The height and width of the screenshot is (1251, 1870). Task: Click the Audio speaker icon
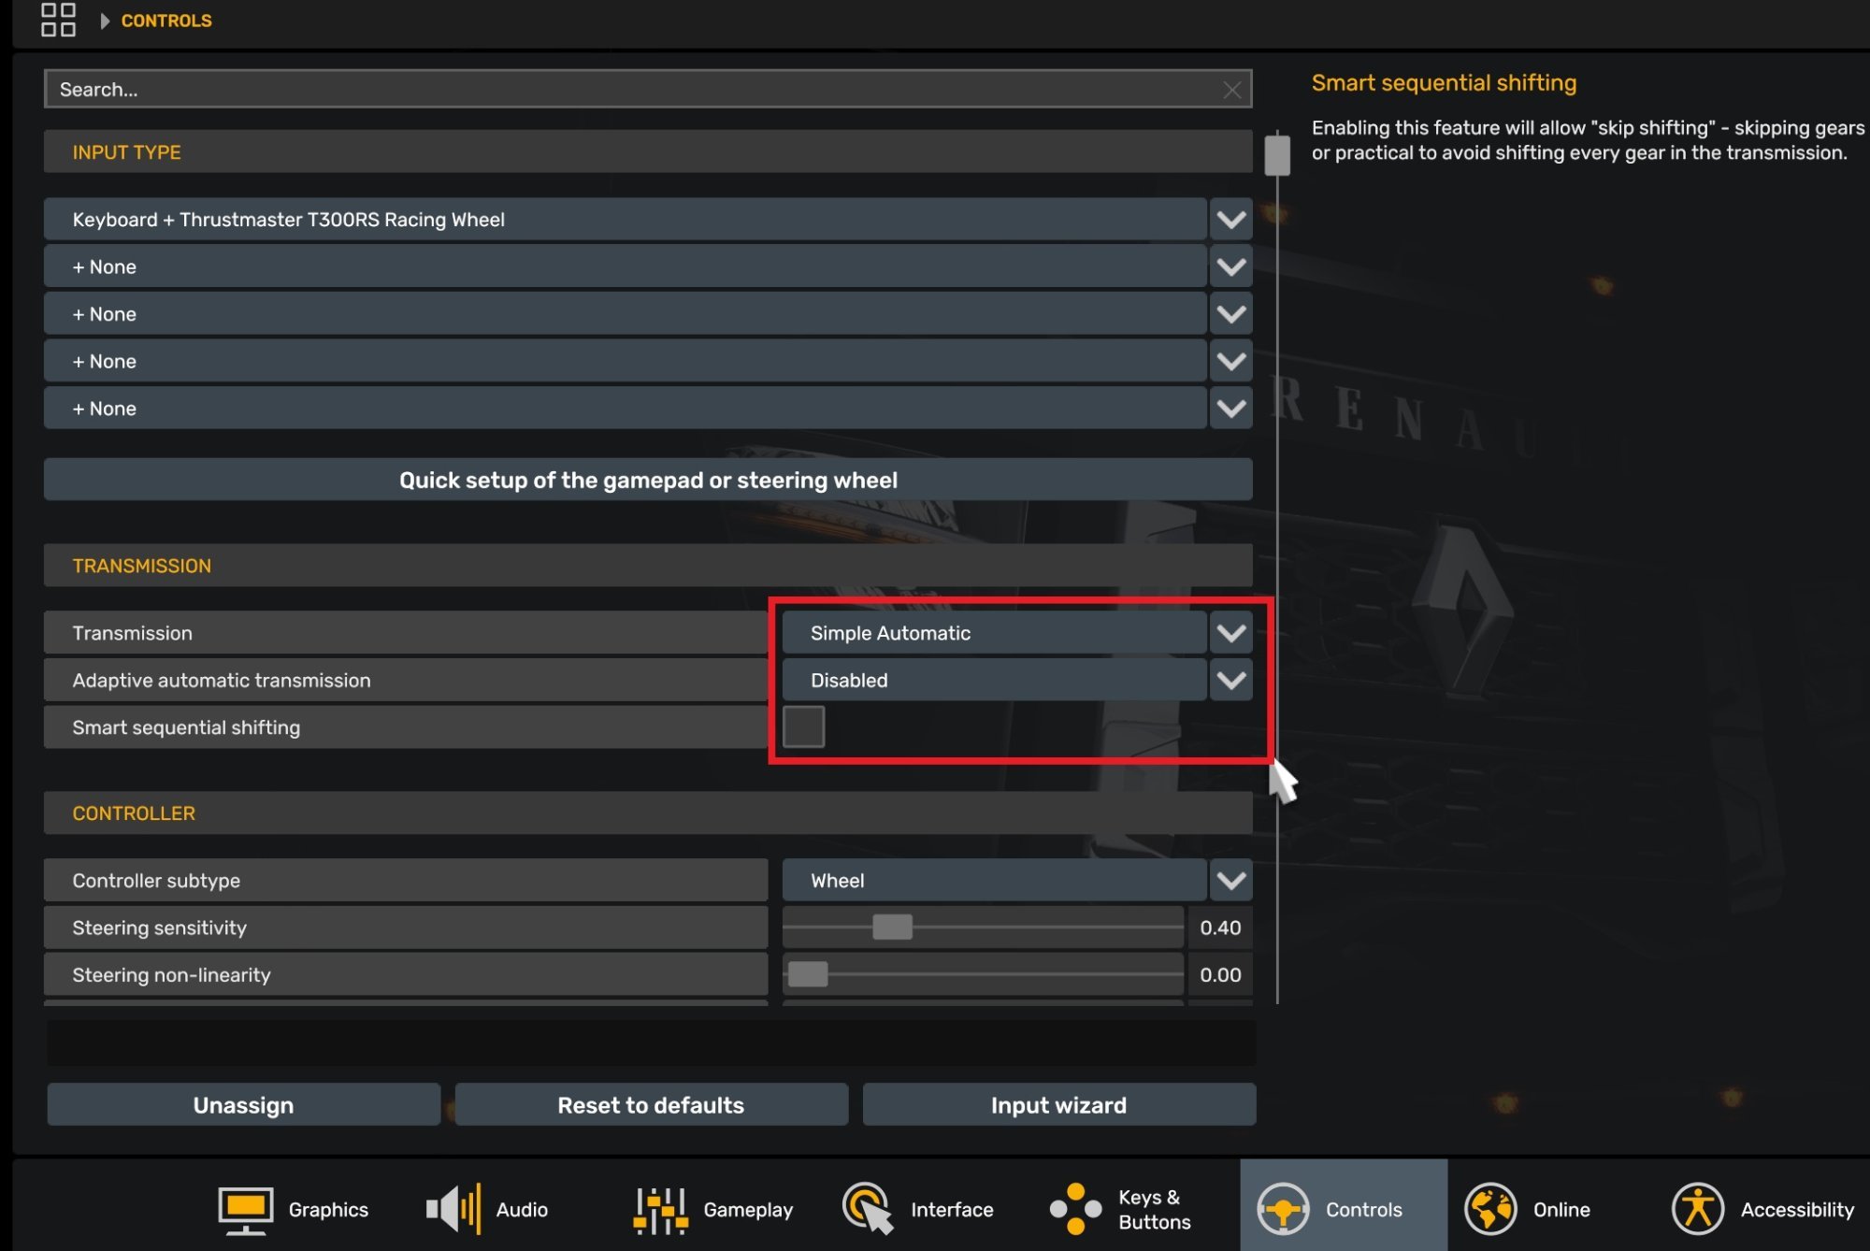click(x=453, y=1209)
